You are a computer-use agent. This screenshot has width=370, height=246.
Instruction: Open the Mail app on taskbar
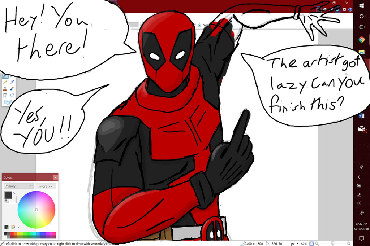(x=361, y=129)
